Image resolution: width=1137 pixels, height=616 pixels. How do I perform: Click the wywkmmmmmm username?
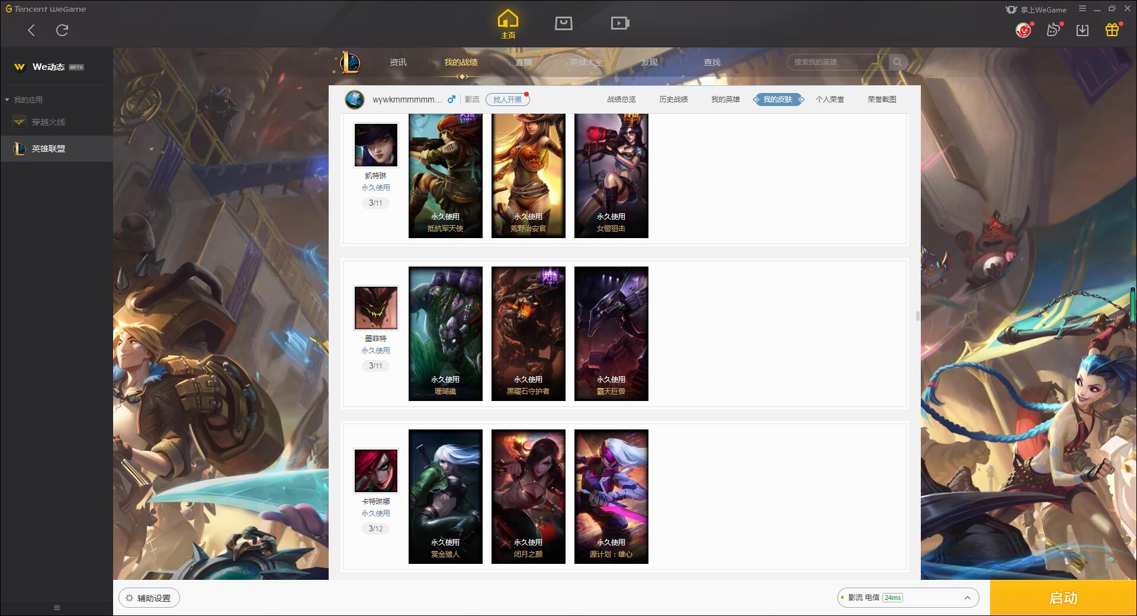click(407, 100)
